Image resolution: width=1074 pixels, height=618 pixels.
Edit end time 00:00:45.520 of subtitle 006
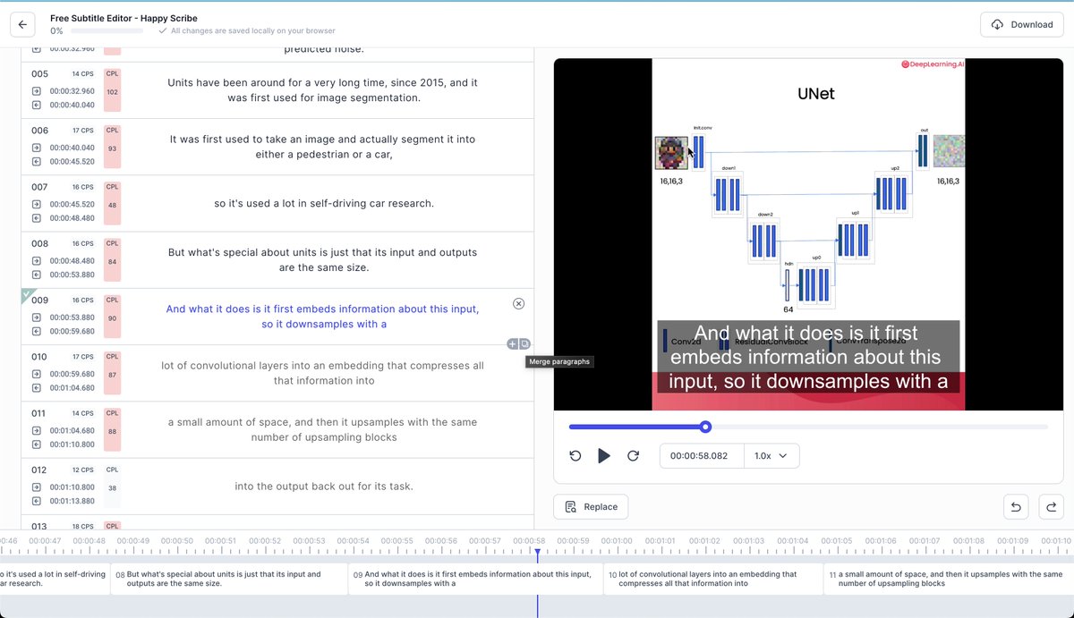click(x=72, y=162)
